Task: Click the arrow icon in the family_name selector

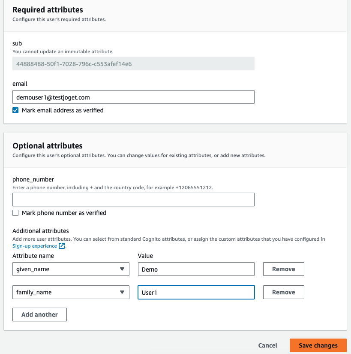Action: click(x=122, y=293)
